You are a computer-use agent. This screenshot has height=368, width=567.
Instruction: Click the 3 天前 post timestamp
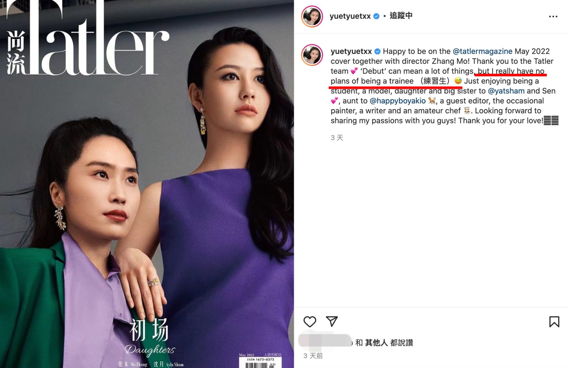[313, 356]
